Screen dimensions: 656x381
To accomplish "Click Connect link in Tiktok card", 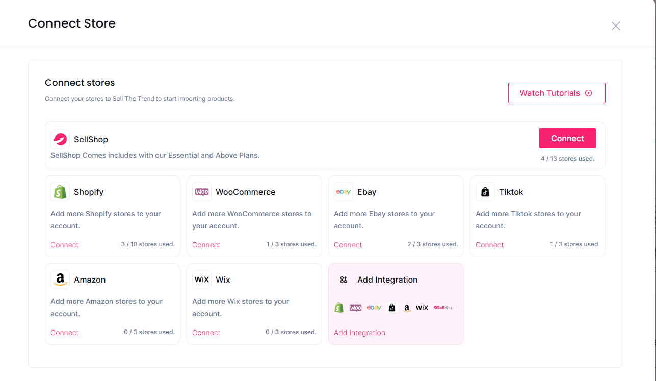I will coord(490,245).
